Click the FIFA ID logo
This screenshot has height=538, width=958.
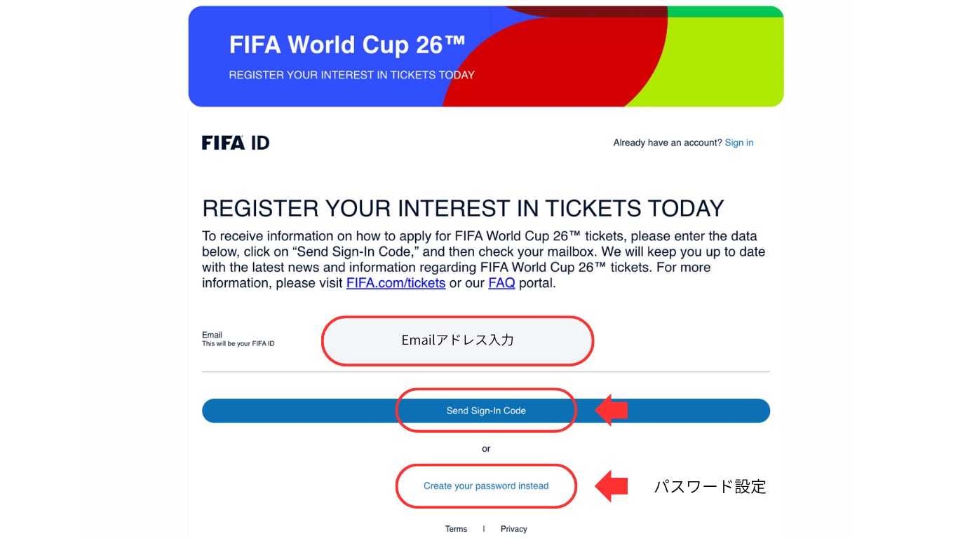point(235,142)
